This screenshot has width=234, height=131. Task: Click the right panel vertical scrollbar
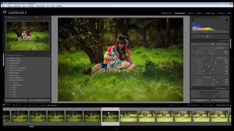pyautogui.click(x=230, y=43)
